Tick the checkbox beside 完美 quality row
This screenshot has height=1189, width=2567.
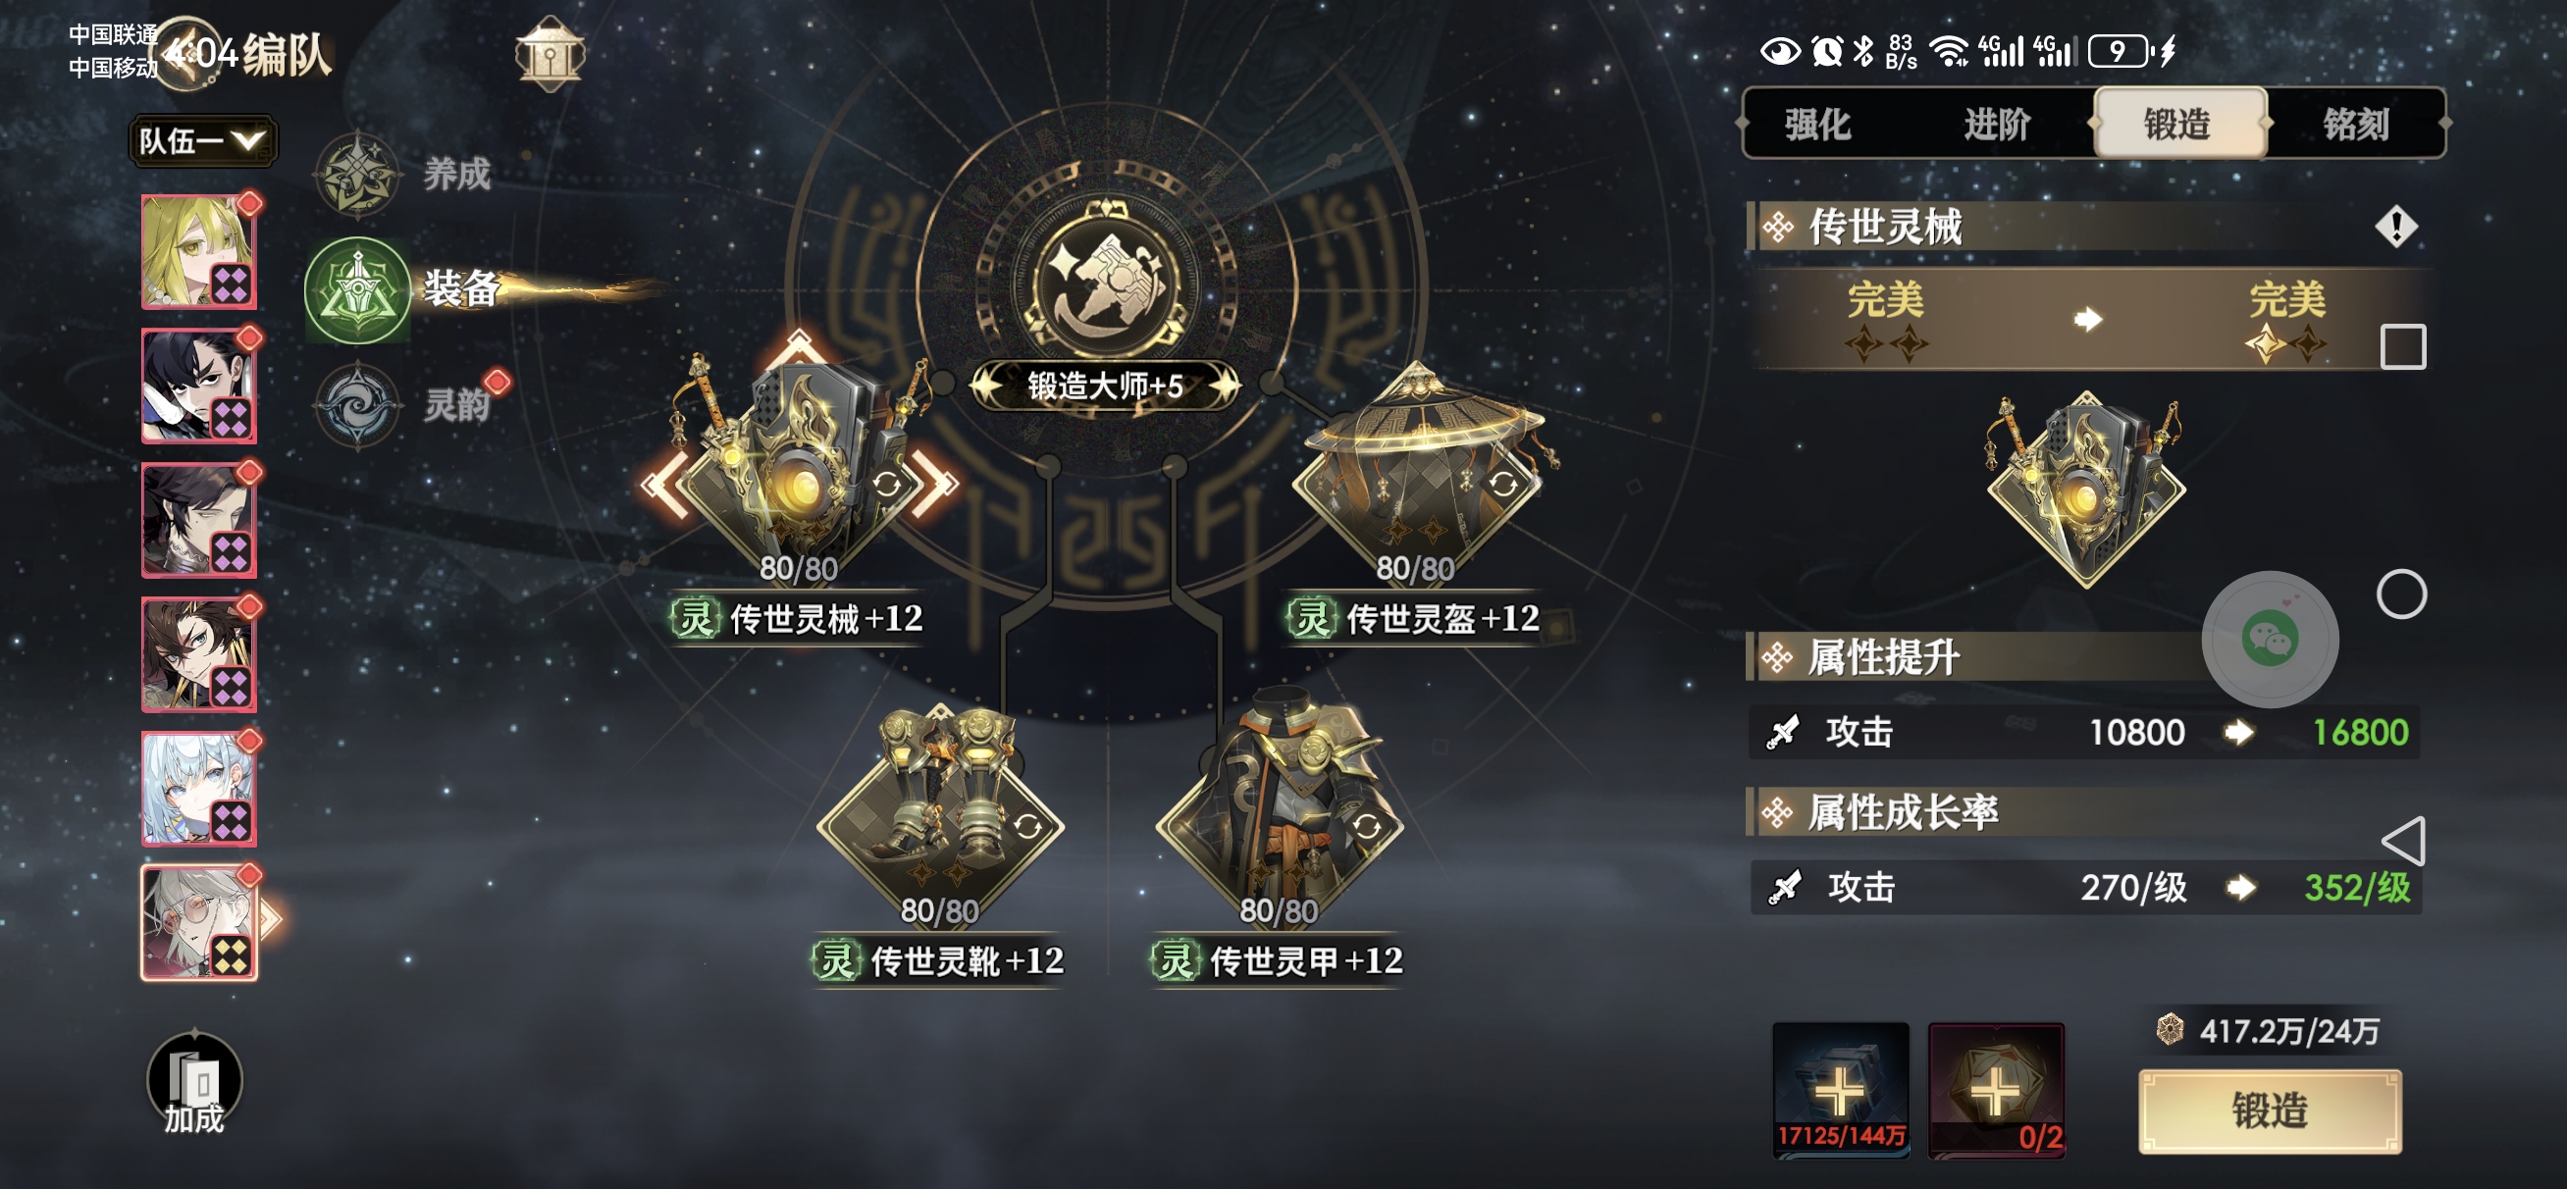(2402, 346)
